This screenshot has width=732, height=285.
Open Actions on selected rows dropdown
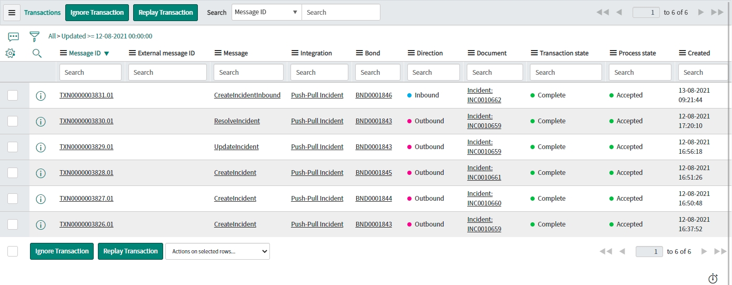click(217, 251)
